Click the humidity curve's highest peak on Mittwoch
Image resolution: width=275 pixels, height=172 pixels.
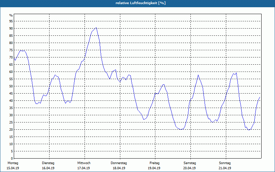96,28
